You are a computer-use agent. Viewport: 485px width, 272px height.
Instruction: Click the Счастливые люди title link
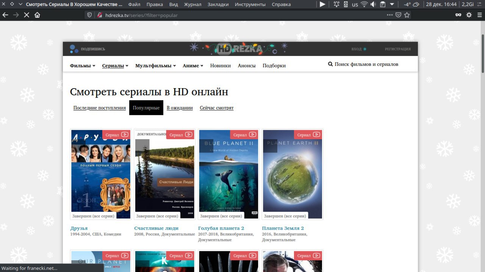tap(156, 228)
